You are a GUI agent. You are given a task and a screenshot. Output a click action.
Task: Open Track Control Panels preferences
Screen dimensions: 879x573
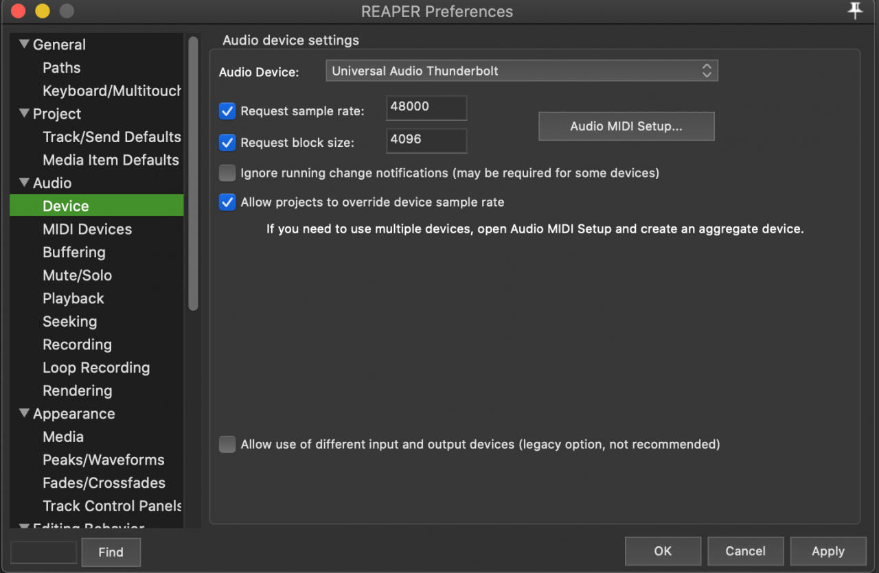(112, 506)
